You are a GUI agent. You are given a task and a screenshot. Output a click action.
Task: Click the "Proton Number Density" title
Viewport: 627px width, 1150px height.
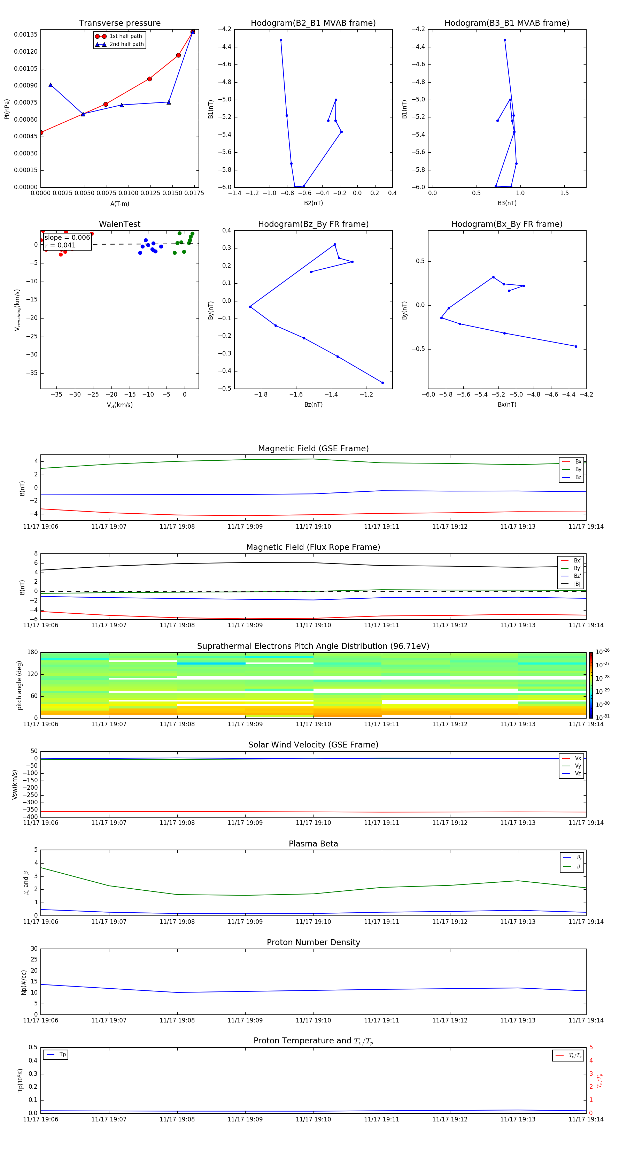[x=313, y=942]
